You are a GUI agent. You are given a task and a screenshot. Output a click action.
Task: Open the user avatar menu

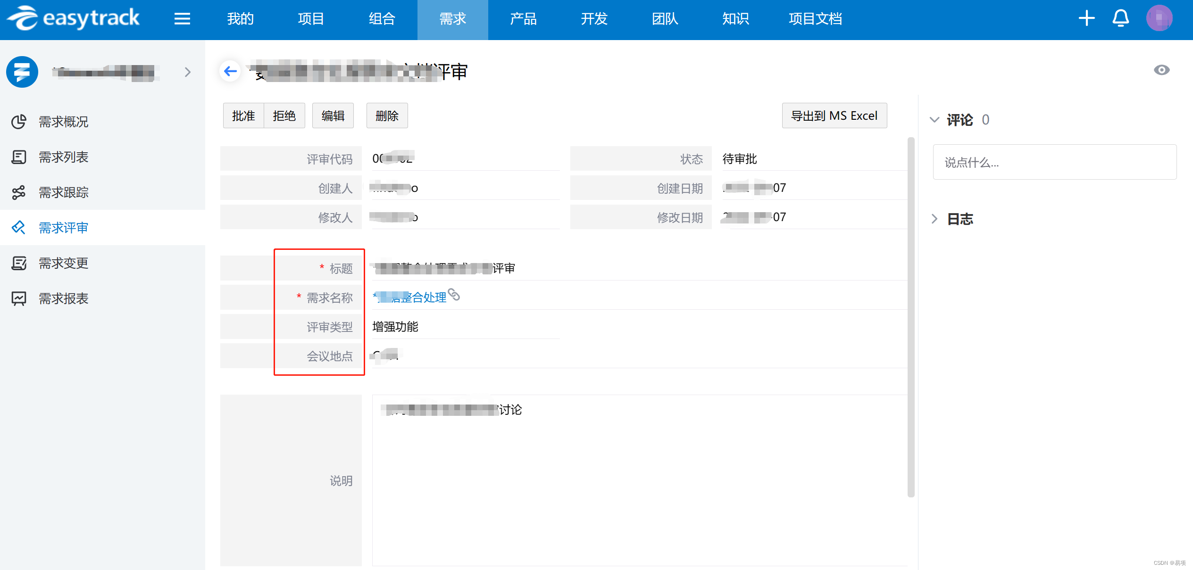pyautogui.click(x=1159, y=18)
